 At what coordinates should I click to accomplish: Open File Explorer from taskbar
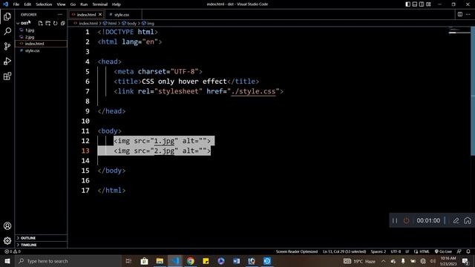point(160,261)
